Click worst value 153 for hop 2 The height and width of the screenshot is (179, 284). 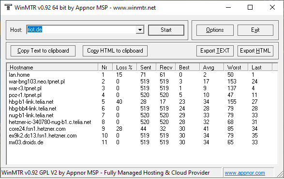coord(232,82)
